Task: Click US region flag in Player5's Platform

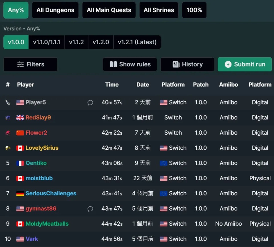Action: coord(164,103)
